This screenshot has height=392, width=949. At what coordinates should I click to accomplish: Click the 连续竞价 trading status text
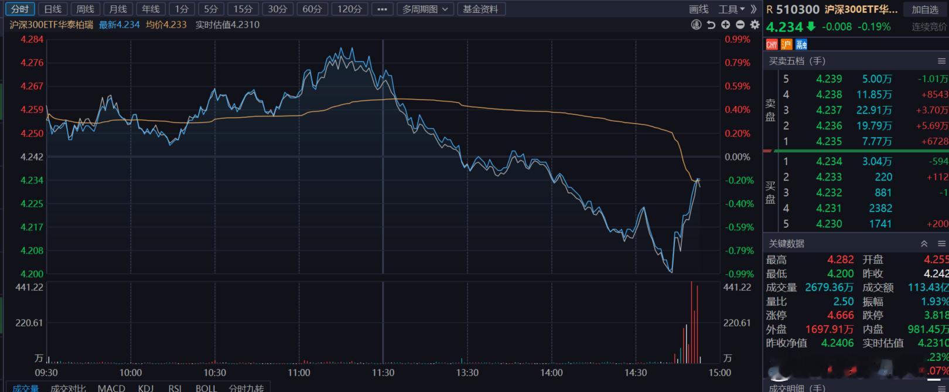coord(930,27)
